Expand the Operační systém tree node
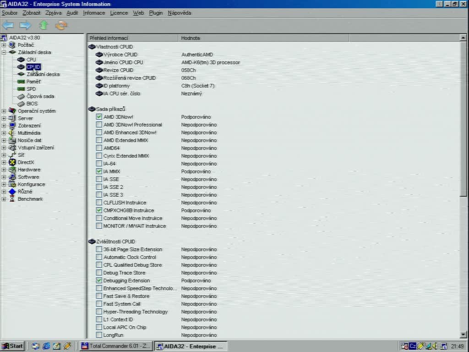This screenshot has height=352, width=469. pyautogui.click(x=4, y=111)
